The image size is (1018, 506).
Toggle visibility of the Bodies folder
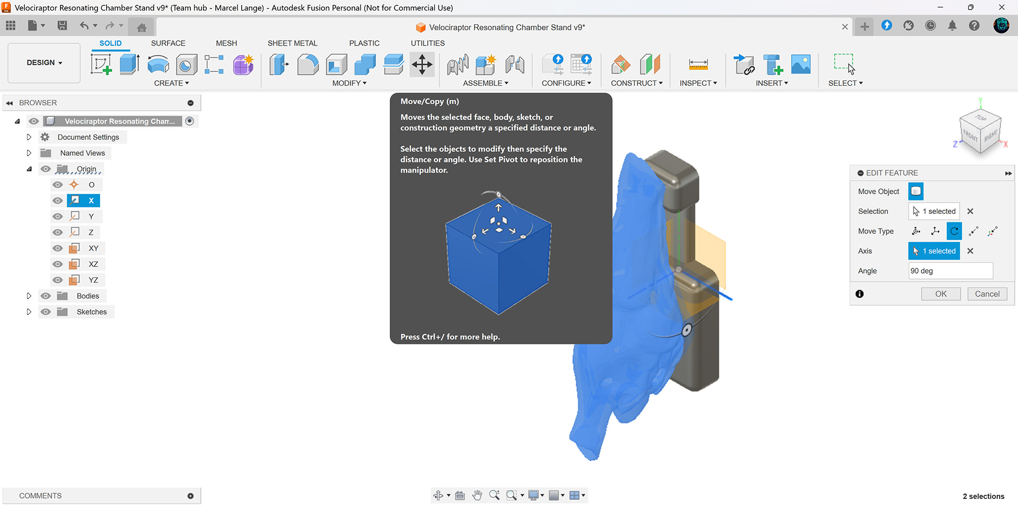46,296
